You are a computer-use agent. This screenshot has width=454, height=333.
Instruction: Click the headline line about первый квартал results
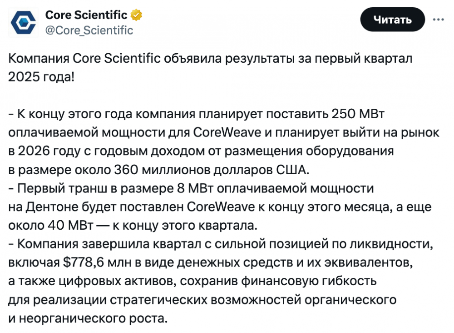point(210,59)
